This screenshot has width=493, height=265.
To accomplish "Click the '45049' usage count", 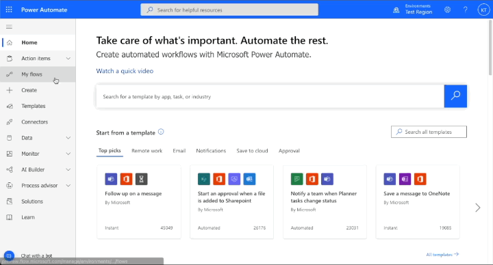I will tap(166, 228).
